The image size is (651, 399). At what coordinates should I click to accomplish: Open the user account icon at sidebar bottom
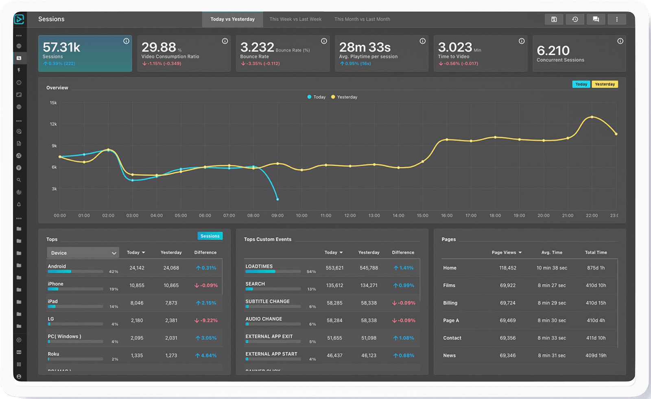point(19,376)
